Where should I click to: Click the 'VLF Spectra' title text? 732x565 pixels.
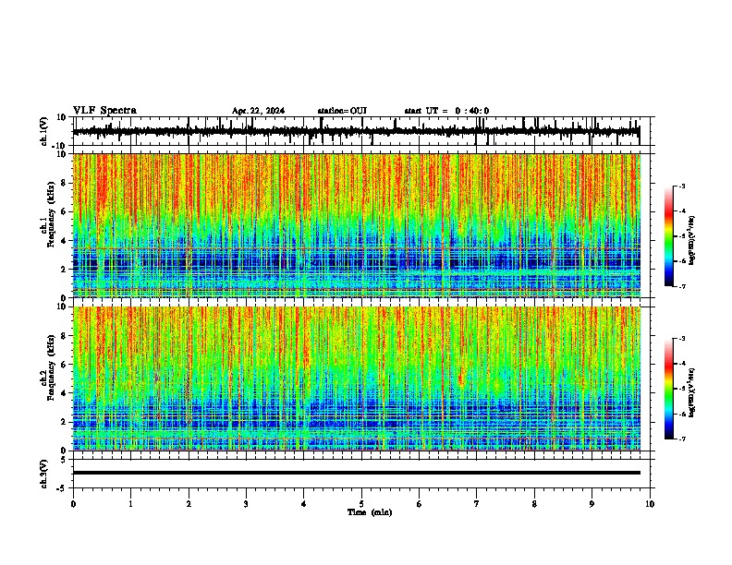[x=104, y=111]
